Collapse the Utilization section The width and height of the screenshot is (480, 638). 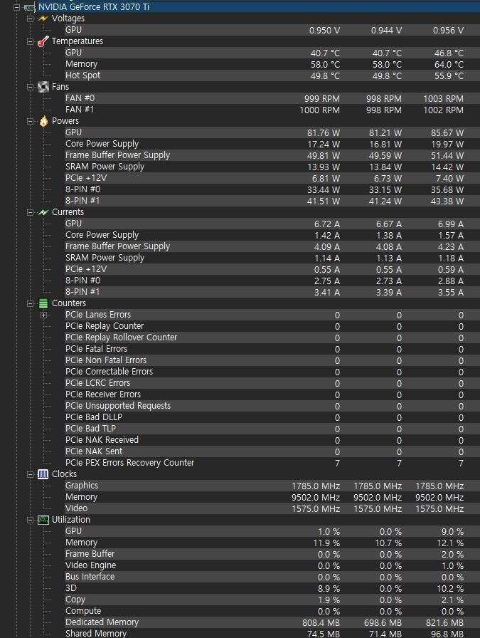click(x=30, y=520)
